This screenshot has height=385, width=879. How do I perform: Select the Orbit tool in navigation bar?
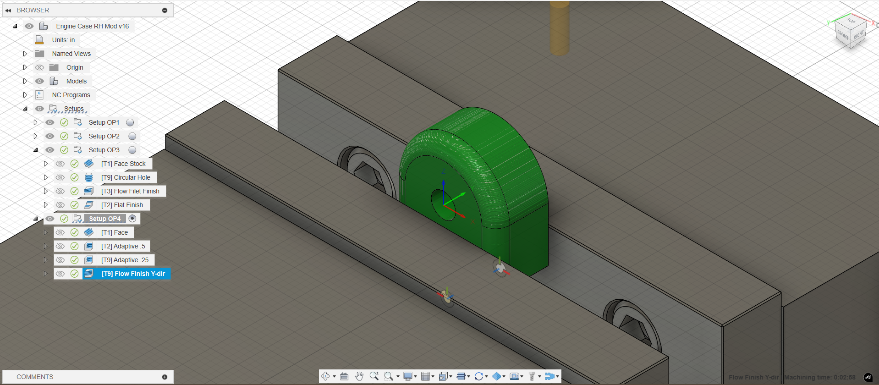325,376
